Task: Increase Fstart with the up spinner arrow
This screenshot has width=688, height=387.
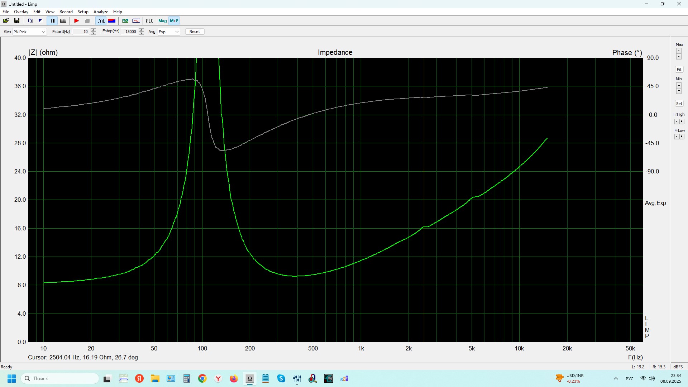Action: [x=94, y=30]
